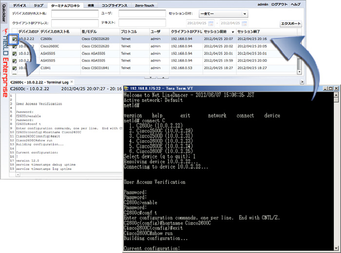Switch to the ジョブ tab
This screenshot has height=253, width=341.
pyautogui.click(x=38, y=5)
